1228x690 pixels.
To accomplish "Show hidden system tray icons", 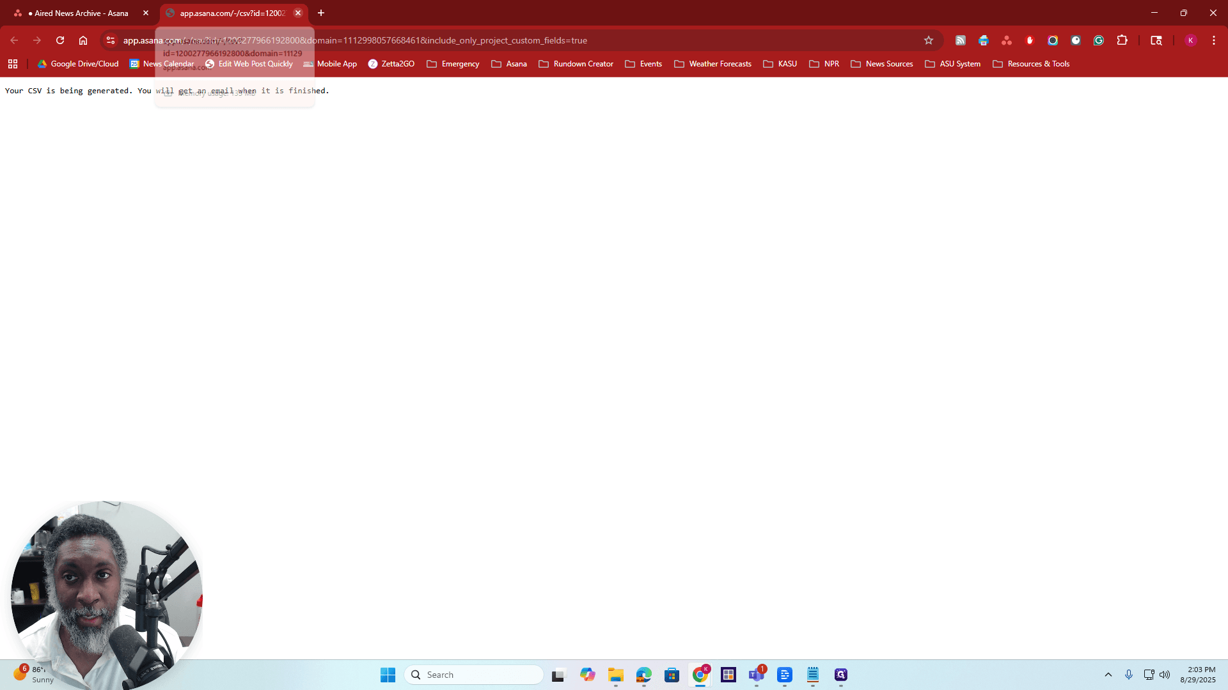I will pos(1108,675).
